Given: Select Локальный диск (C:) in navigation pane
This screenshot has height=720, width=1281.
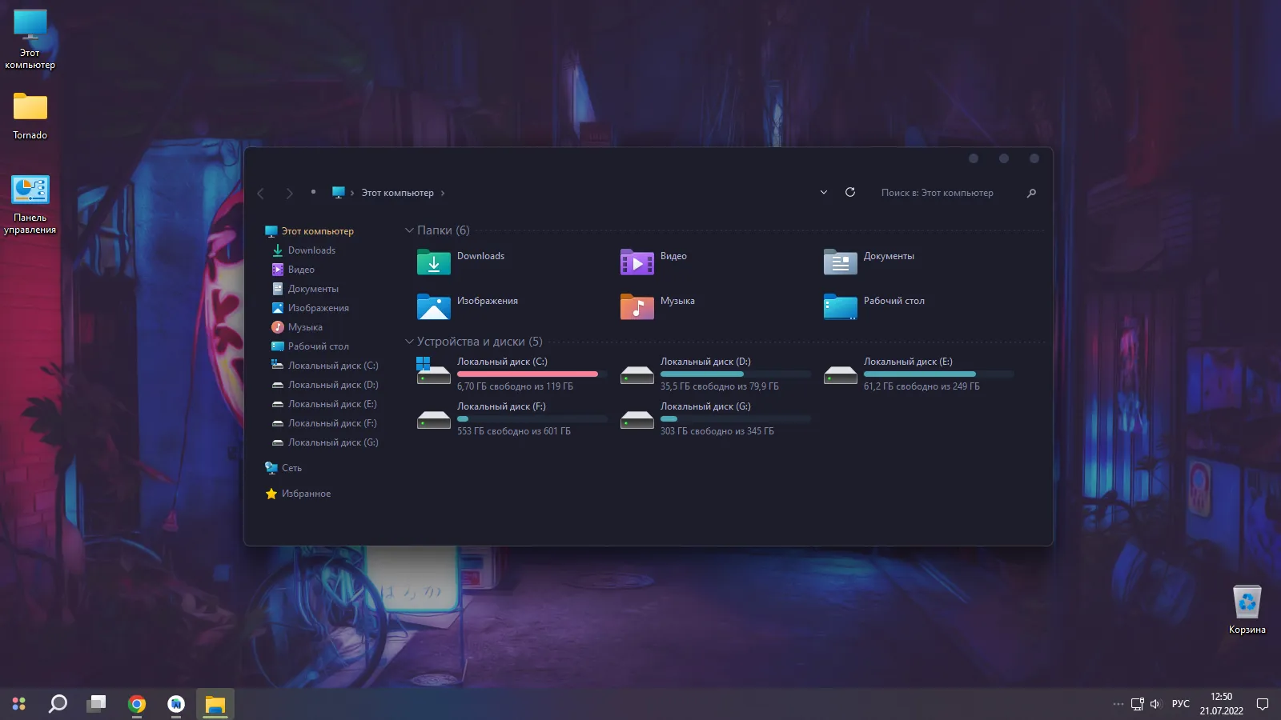Looking at the screenshot, I should (x=324, y=366).
